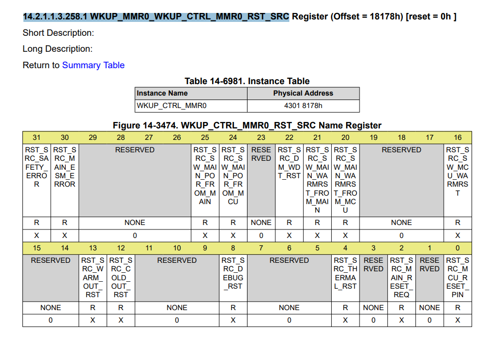Click the 'Register (Offset = 18178h)' heading text
The image size is (495, 339).
[x=348, y=16]
